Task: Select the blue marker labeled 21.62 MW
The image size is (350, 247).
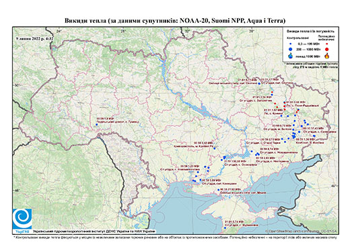Action: click(x=219, y=190)
